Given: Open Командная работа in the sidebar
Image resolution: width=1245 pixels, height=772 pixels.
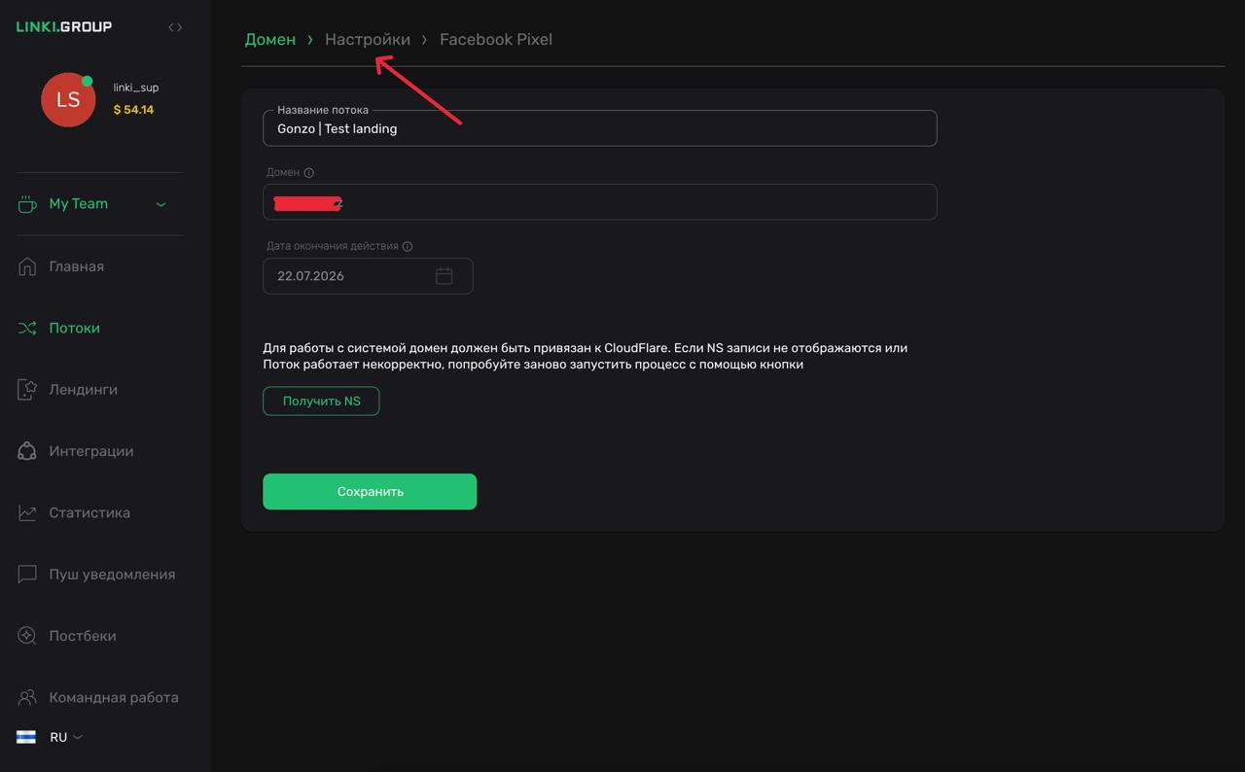Looking at the screenshot, I should (113, 697).
